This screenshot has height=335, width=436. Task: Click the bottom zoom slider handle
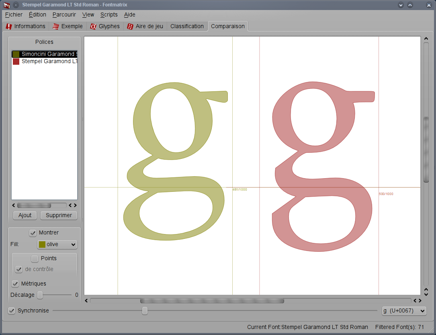tap(145, 310)
